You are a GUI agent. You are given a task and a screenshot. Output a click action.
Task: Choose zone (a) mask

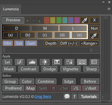point(10,35)
